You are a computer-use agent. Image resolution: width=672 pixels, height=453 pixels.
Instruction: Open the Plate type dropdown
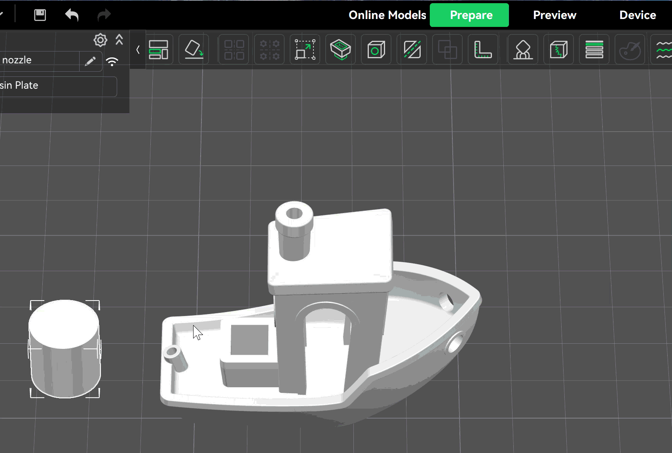click(58, 86)
